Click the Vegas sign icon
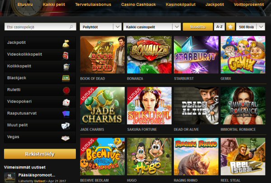The width and height of the screenshot is (271, 183). click(65, 138)
